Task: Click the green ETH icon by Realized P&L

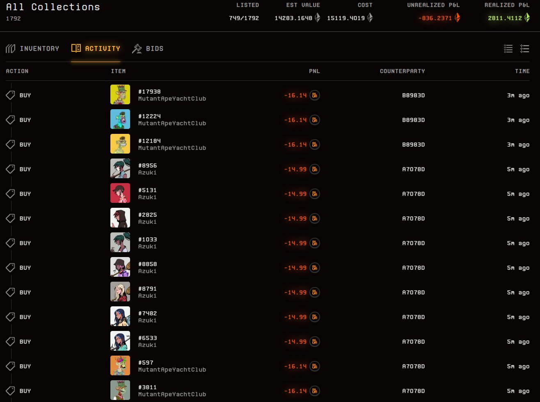Action: coord(527,18)
